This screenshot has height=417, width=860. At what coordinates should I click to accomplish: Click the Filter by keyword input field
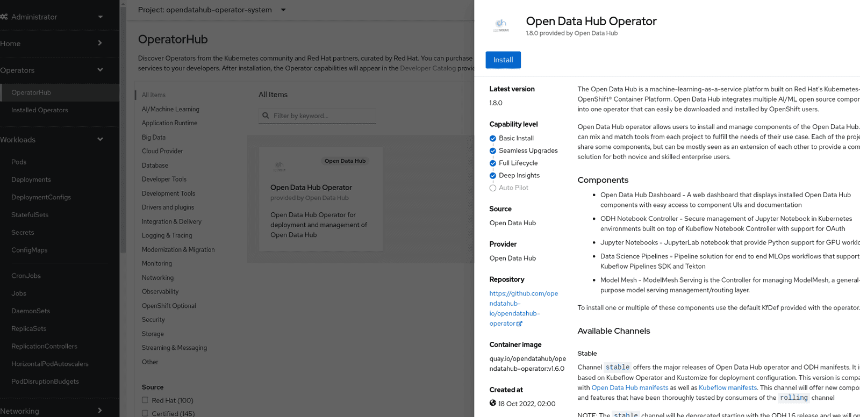click(x=317, y=116)
